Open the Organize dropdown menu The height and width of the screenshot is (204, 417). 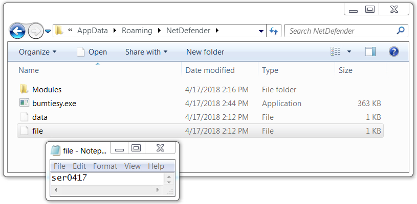point(38,52)
